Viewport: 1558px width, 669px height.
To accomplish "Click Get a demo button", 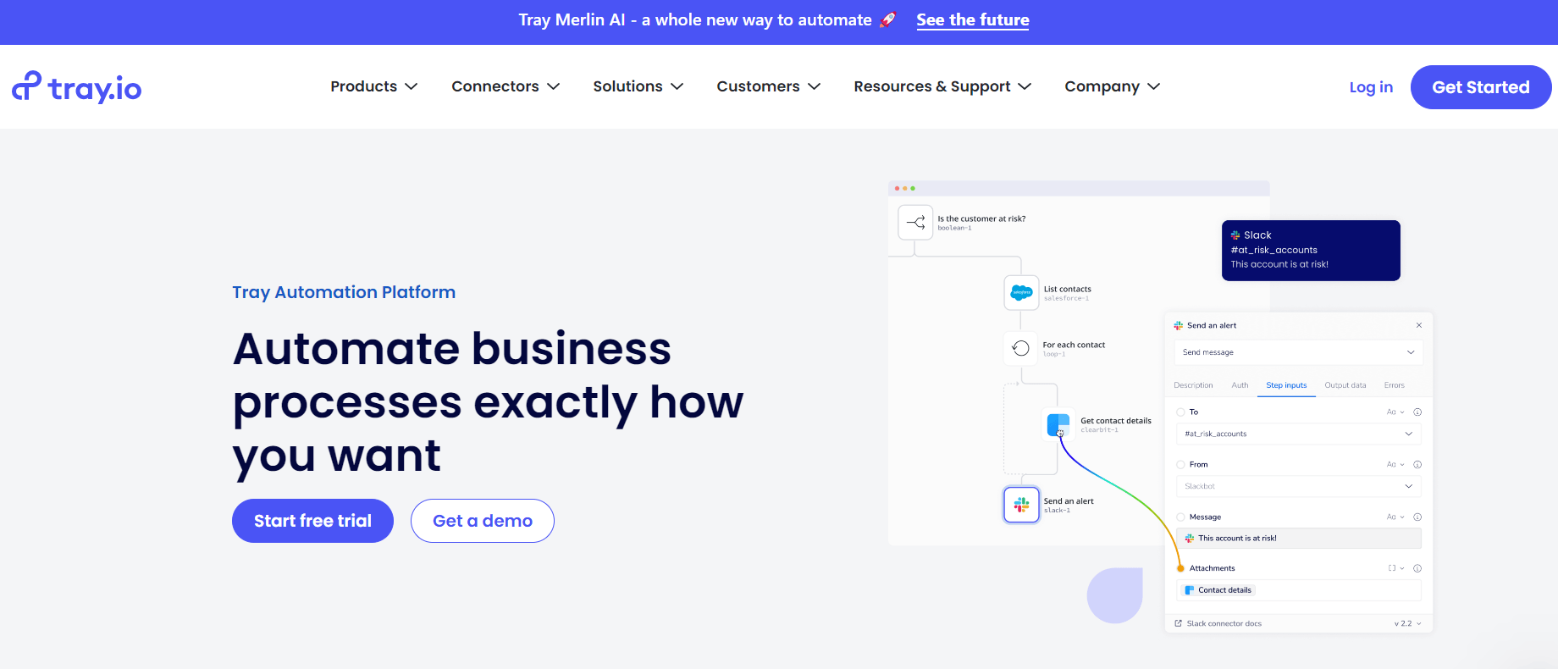I will (x=483, y=521).
